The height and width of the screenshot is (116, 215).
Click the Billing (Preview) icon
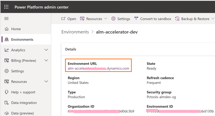(x=6, y=61)
